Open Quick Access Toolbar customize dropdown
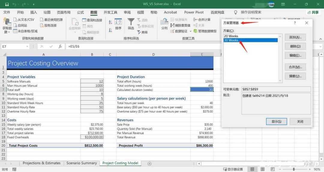This screenshot has width=324, height=172. (34, 4)
